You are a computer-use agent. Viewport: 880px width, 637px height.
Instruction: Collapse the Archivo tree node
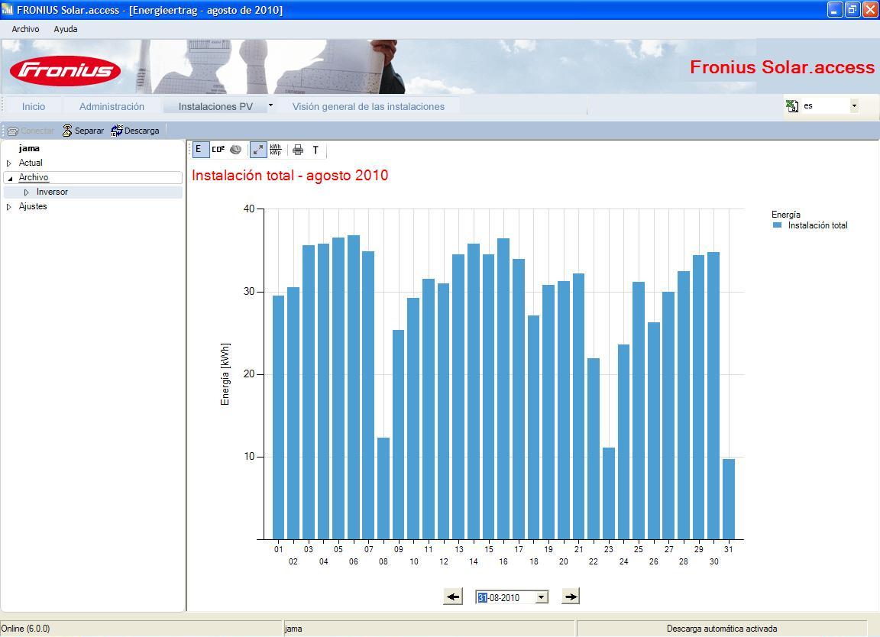9,178
